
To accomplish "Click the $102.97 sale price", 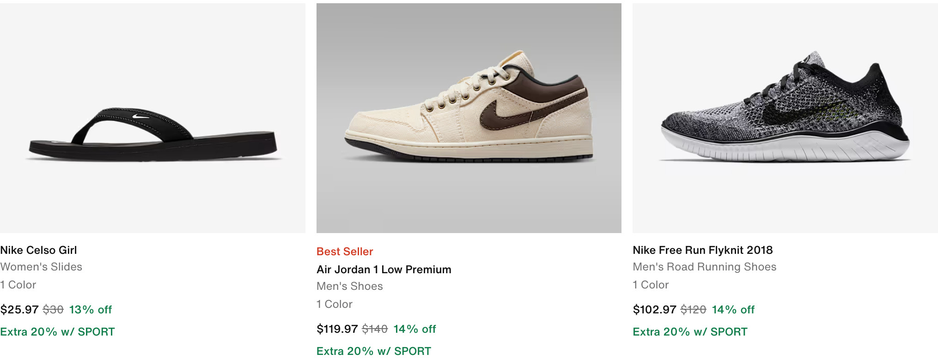I will coord(654,310).
